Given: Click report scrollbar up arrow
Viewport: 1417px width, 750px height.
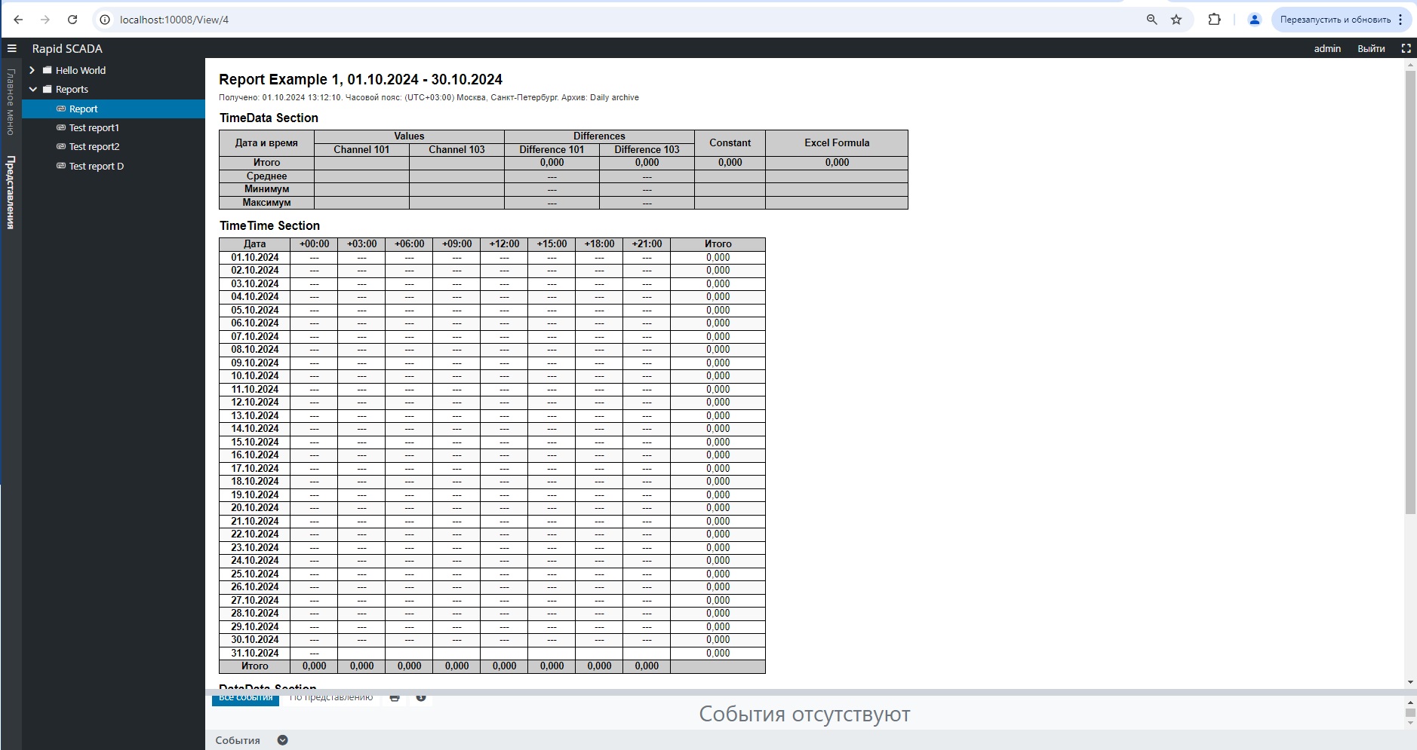Looking at the screenshot, I should coord(1410,66).
